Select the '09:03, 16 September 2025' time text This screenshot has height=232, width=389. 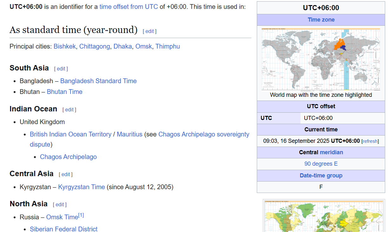[296, 141]
